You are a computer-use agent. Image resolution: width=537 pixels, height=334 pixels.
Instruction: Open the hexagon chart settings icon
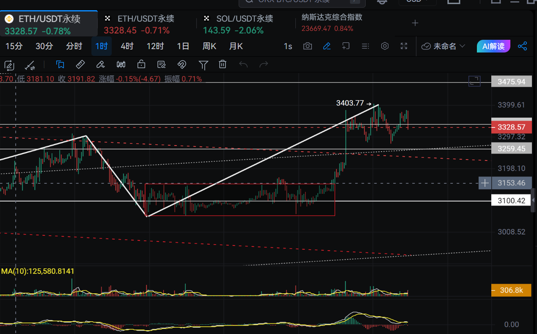(385, 46)
